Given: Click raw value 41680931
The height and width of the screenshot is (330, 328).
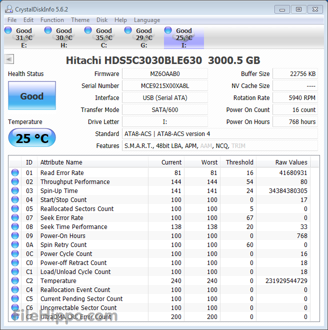Looking at the screenshot, I should point(293,172).
